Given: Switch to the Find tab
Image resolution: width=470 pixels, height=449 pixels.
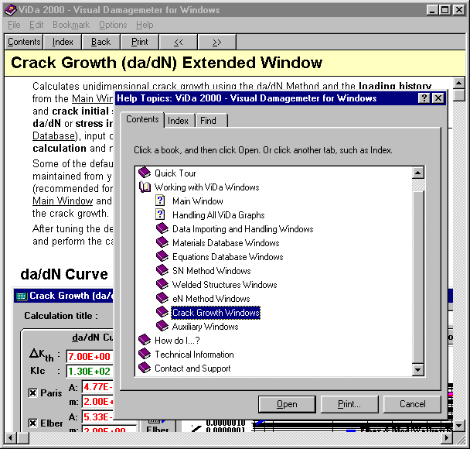Looking at the screenshot, I should click(x=211, y=121).
